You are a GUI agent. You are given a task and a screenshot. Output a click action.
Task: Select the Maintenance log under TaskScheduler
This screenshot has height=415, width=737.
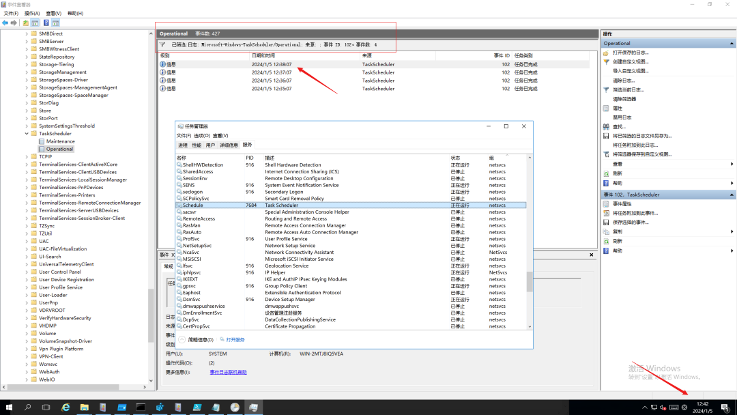click(x=60, y=141)
